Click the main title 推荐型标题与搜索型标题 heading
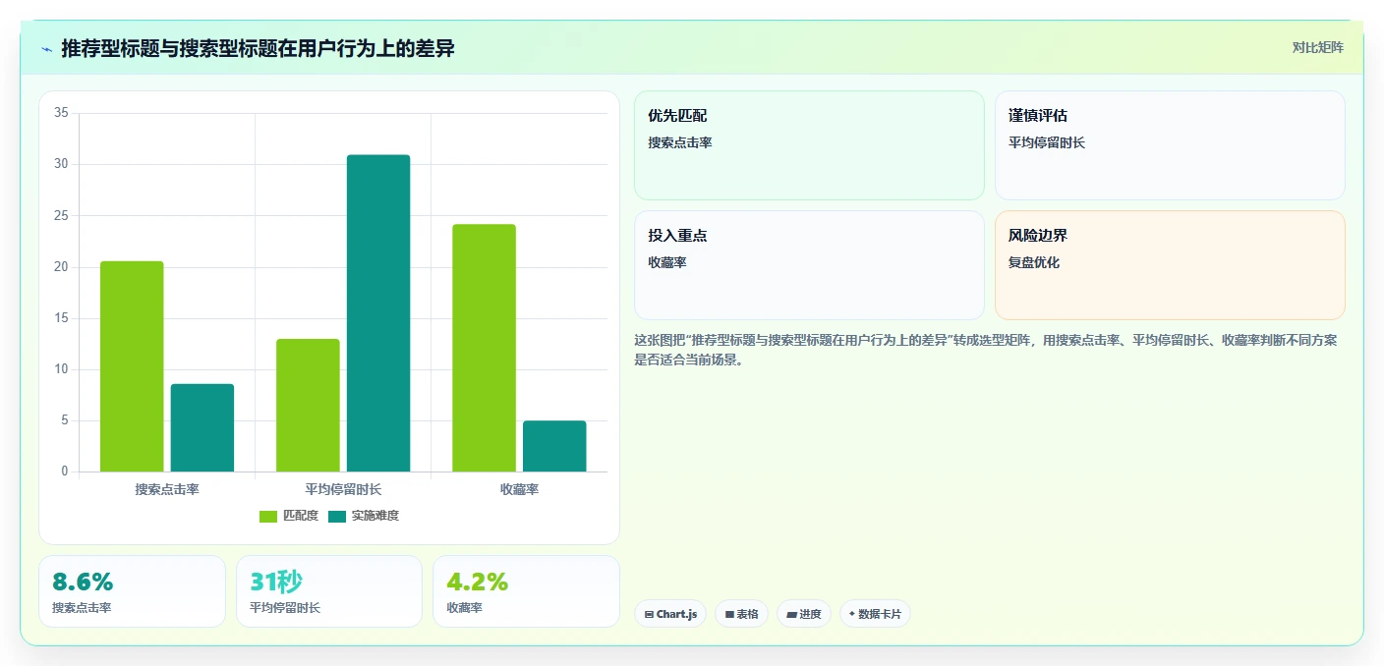This screenshot has width=1384, height=666. point(258,48)
